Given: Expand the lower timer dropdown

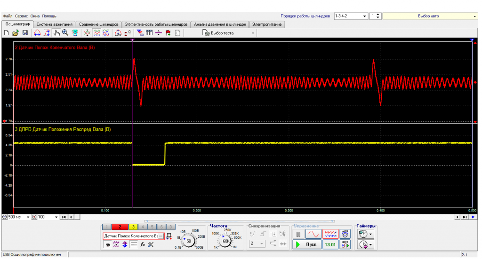Looking at the screenshot, I should click(371, 245).
